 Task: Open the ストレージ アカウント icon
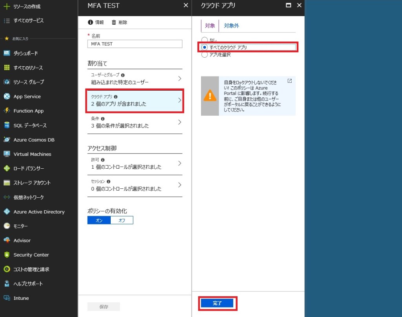(7, 183)
